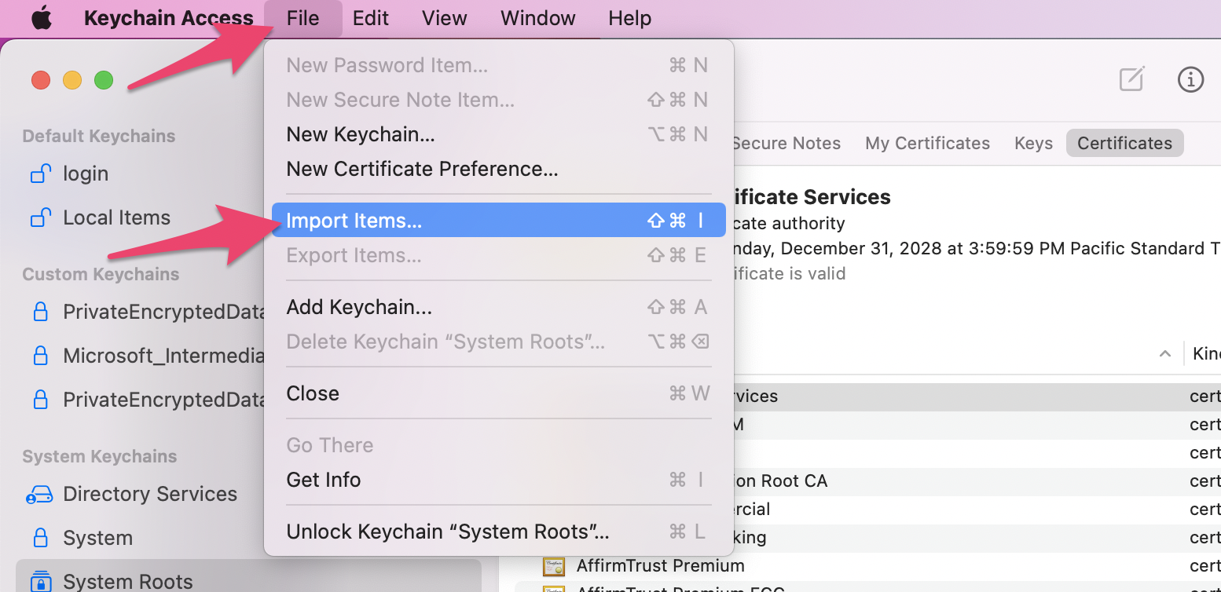Click the Local Items unlocked padlock icon

(x=41, y=217)
